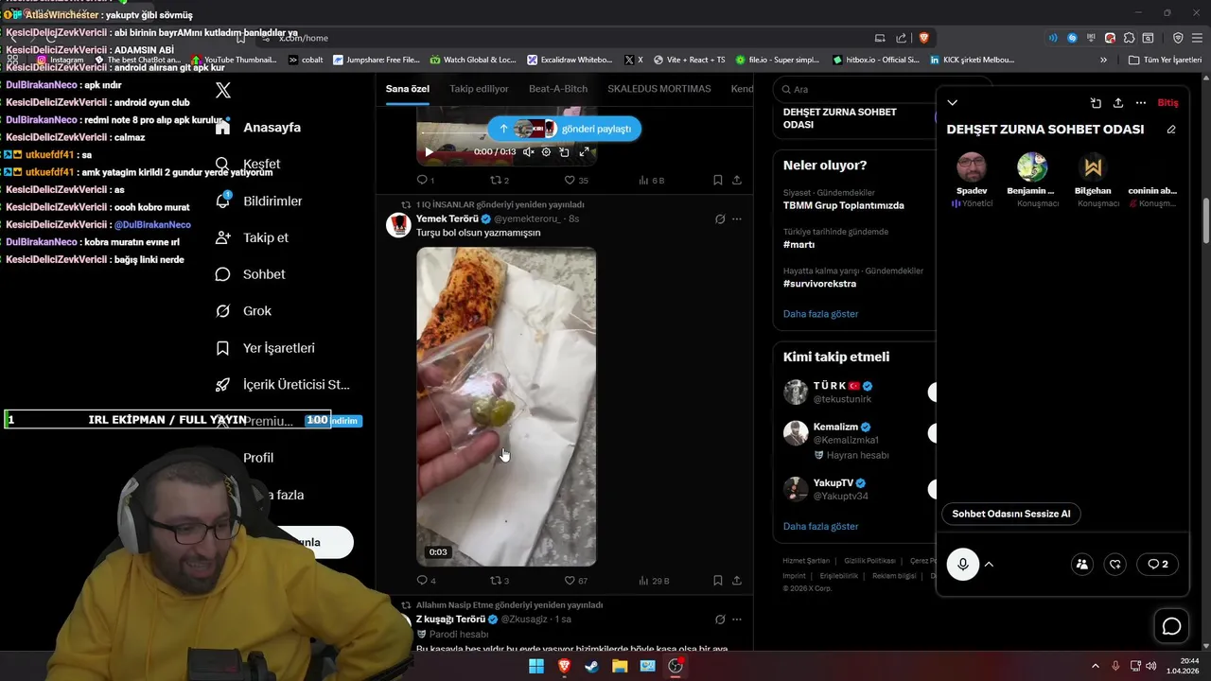Switch to the Takip ediliyor tab
This screenshot has height=681, width=1211.
[479, 89]
